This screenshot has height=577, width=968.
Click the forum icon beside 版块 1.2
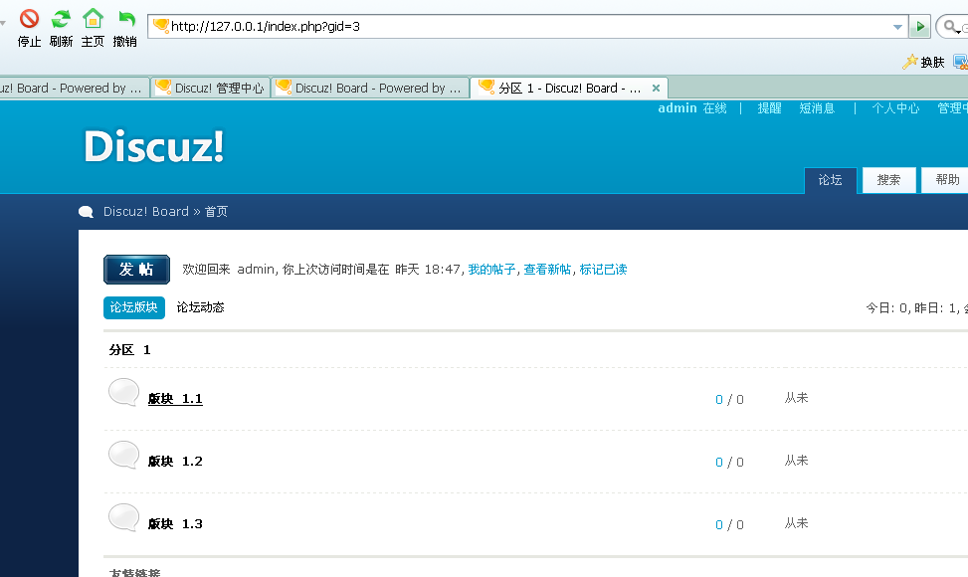pos(123,456)
